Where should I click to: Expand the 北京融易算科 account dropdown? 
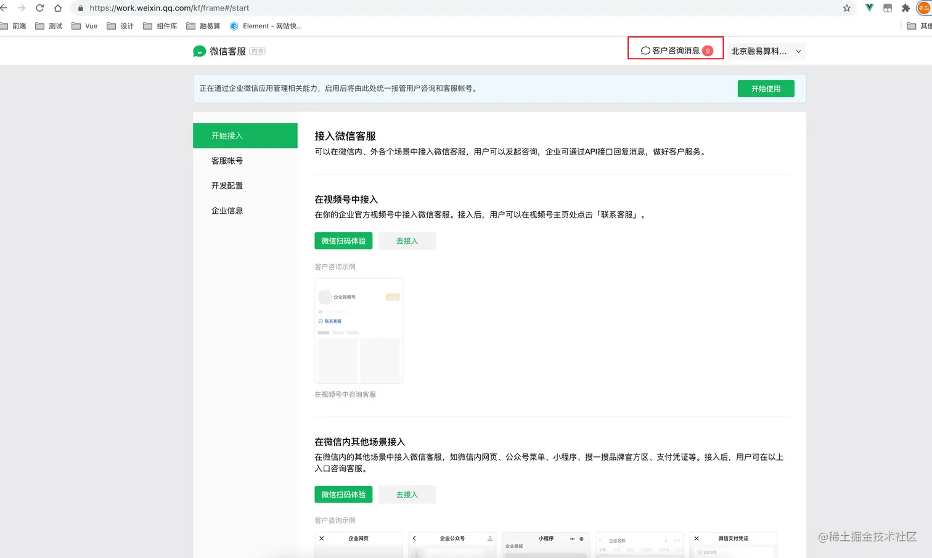(767, 51)
